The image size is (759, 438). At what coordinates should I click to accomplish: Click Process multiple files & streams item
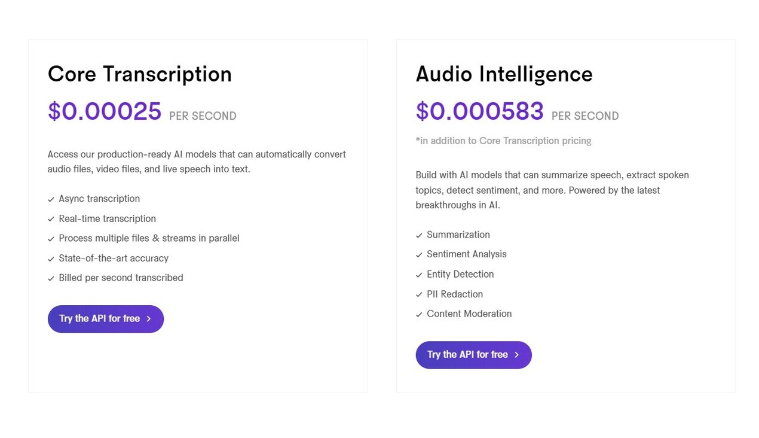[149, 238]
